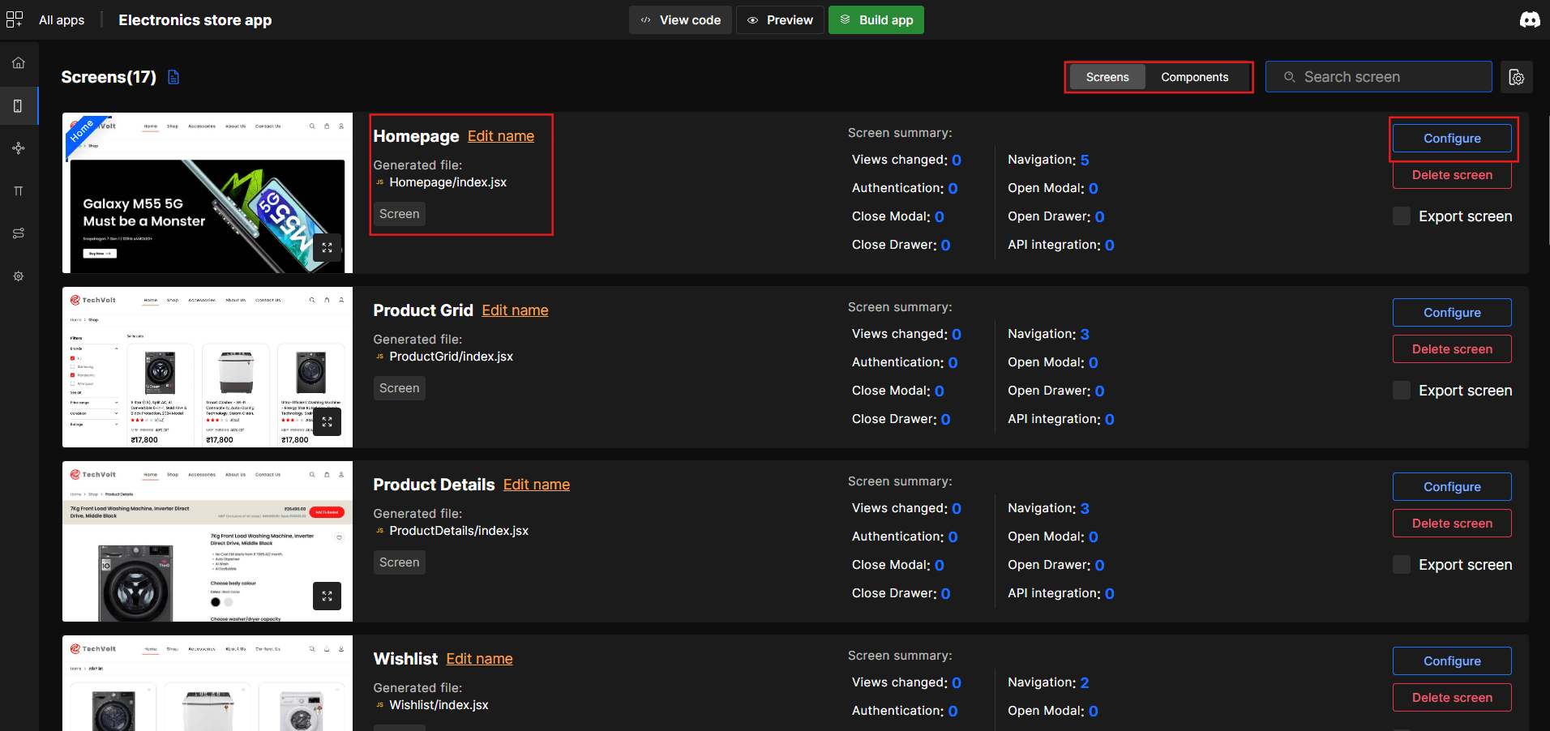The height and width of the screenshot is (731, 1550).
Task: Expand the Product Grid thumbnail with the fullscreen icon
Action: (x=327, y=421)
